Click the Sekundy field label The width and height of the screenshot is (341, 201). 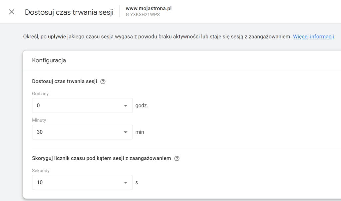pyautogui.click(x=41, y=171)
